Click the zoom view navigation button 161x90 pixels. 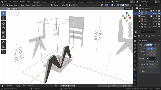[130, 24]
